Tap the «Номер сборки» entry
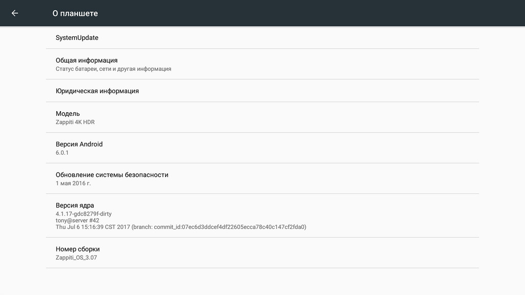The image size is (525, 295). (262, 253)
